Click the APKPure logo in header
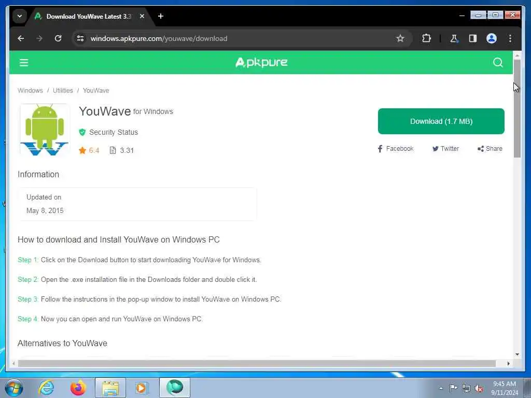This screenshot has height=398, width=531. 261,63
